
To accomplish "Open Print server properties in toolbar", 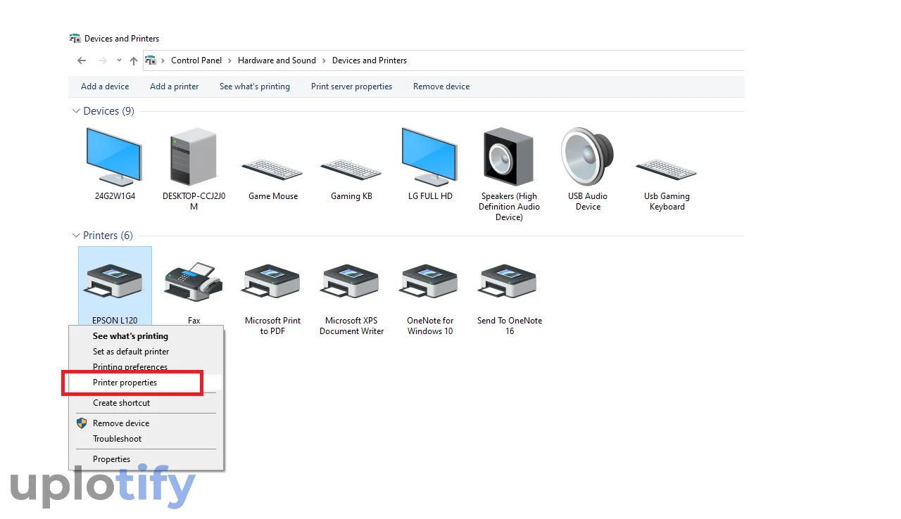I will tap(352, 86).
